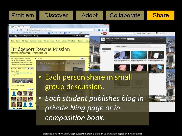
Task: Click Manage in the Ning bar
Action: [x=36, y=36]
